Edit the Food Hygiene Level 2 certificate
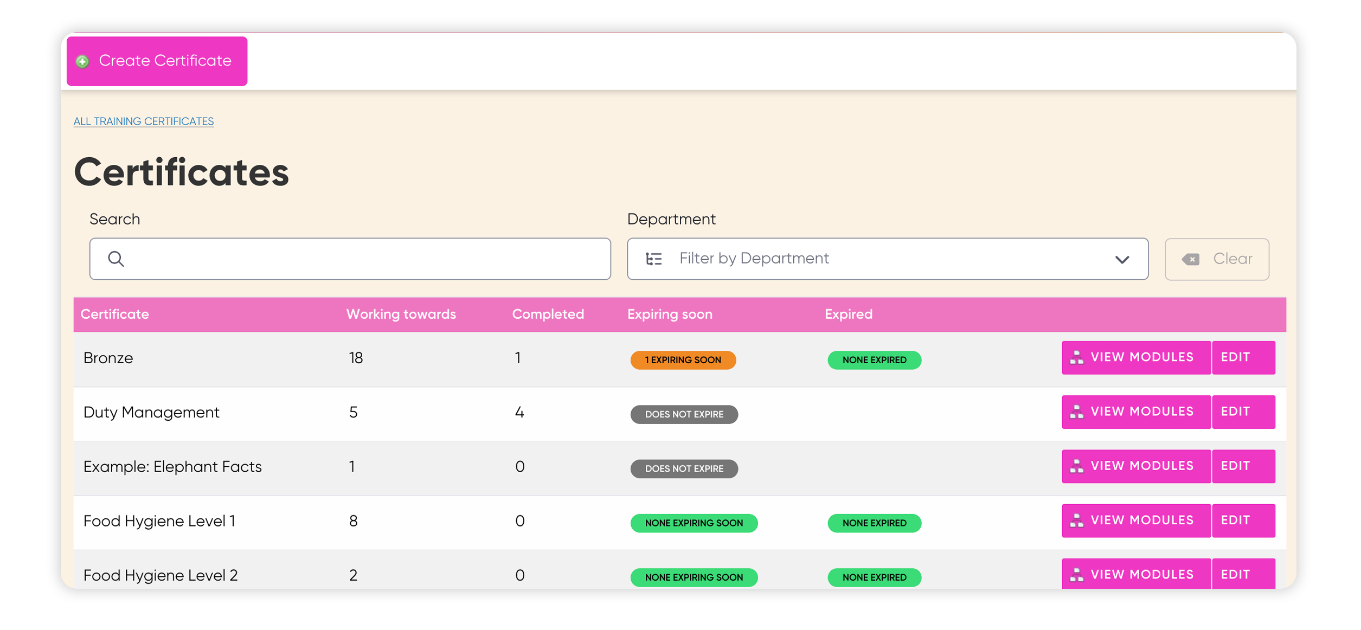Screen dimensions: 1361x630 coord(1243,574)
